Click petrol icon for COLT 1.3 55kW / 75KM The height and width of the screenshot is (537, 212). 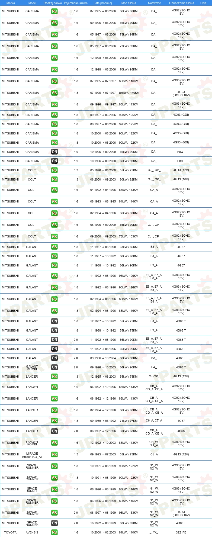pos(54,170)
